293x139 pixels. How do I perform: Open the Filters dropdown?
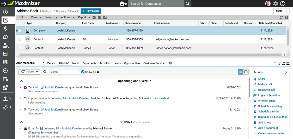click(x=29, y=72)
